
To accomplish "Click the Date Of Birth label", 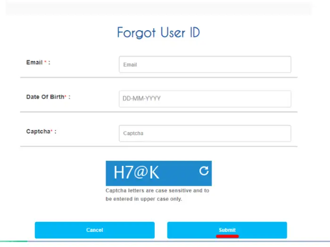I will click(46, 97).
